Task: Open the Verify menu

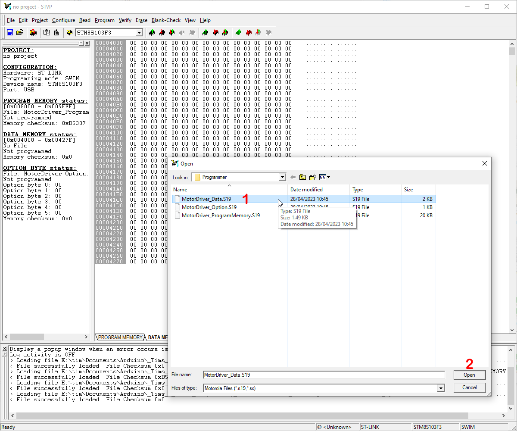Action: [x=125, y=20]
